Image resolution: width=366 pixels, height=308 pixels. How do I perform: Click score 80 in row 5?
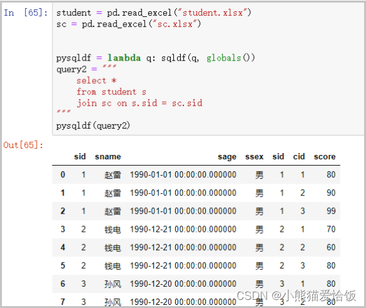(x=331, y=266)
